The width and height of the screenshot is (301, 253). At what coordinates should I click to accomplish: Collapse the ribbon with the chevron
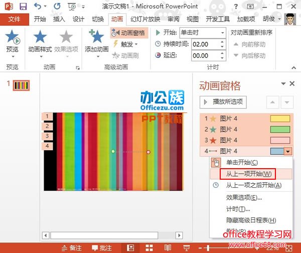pos(293,68)
